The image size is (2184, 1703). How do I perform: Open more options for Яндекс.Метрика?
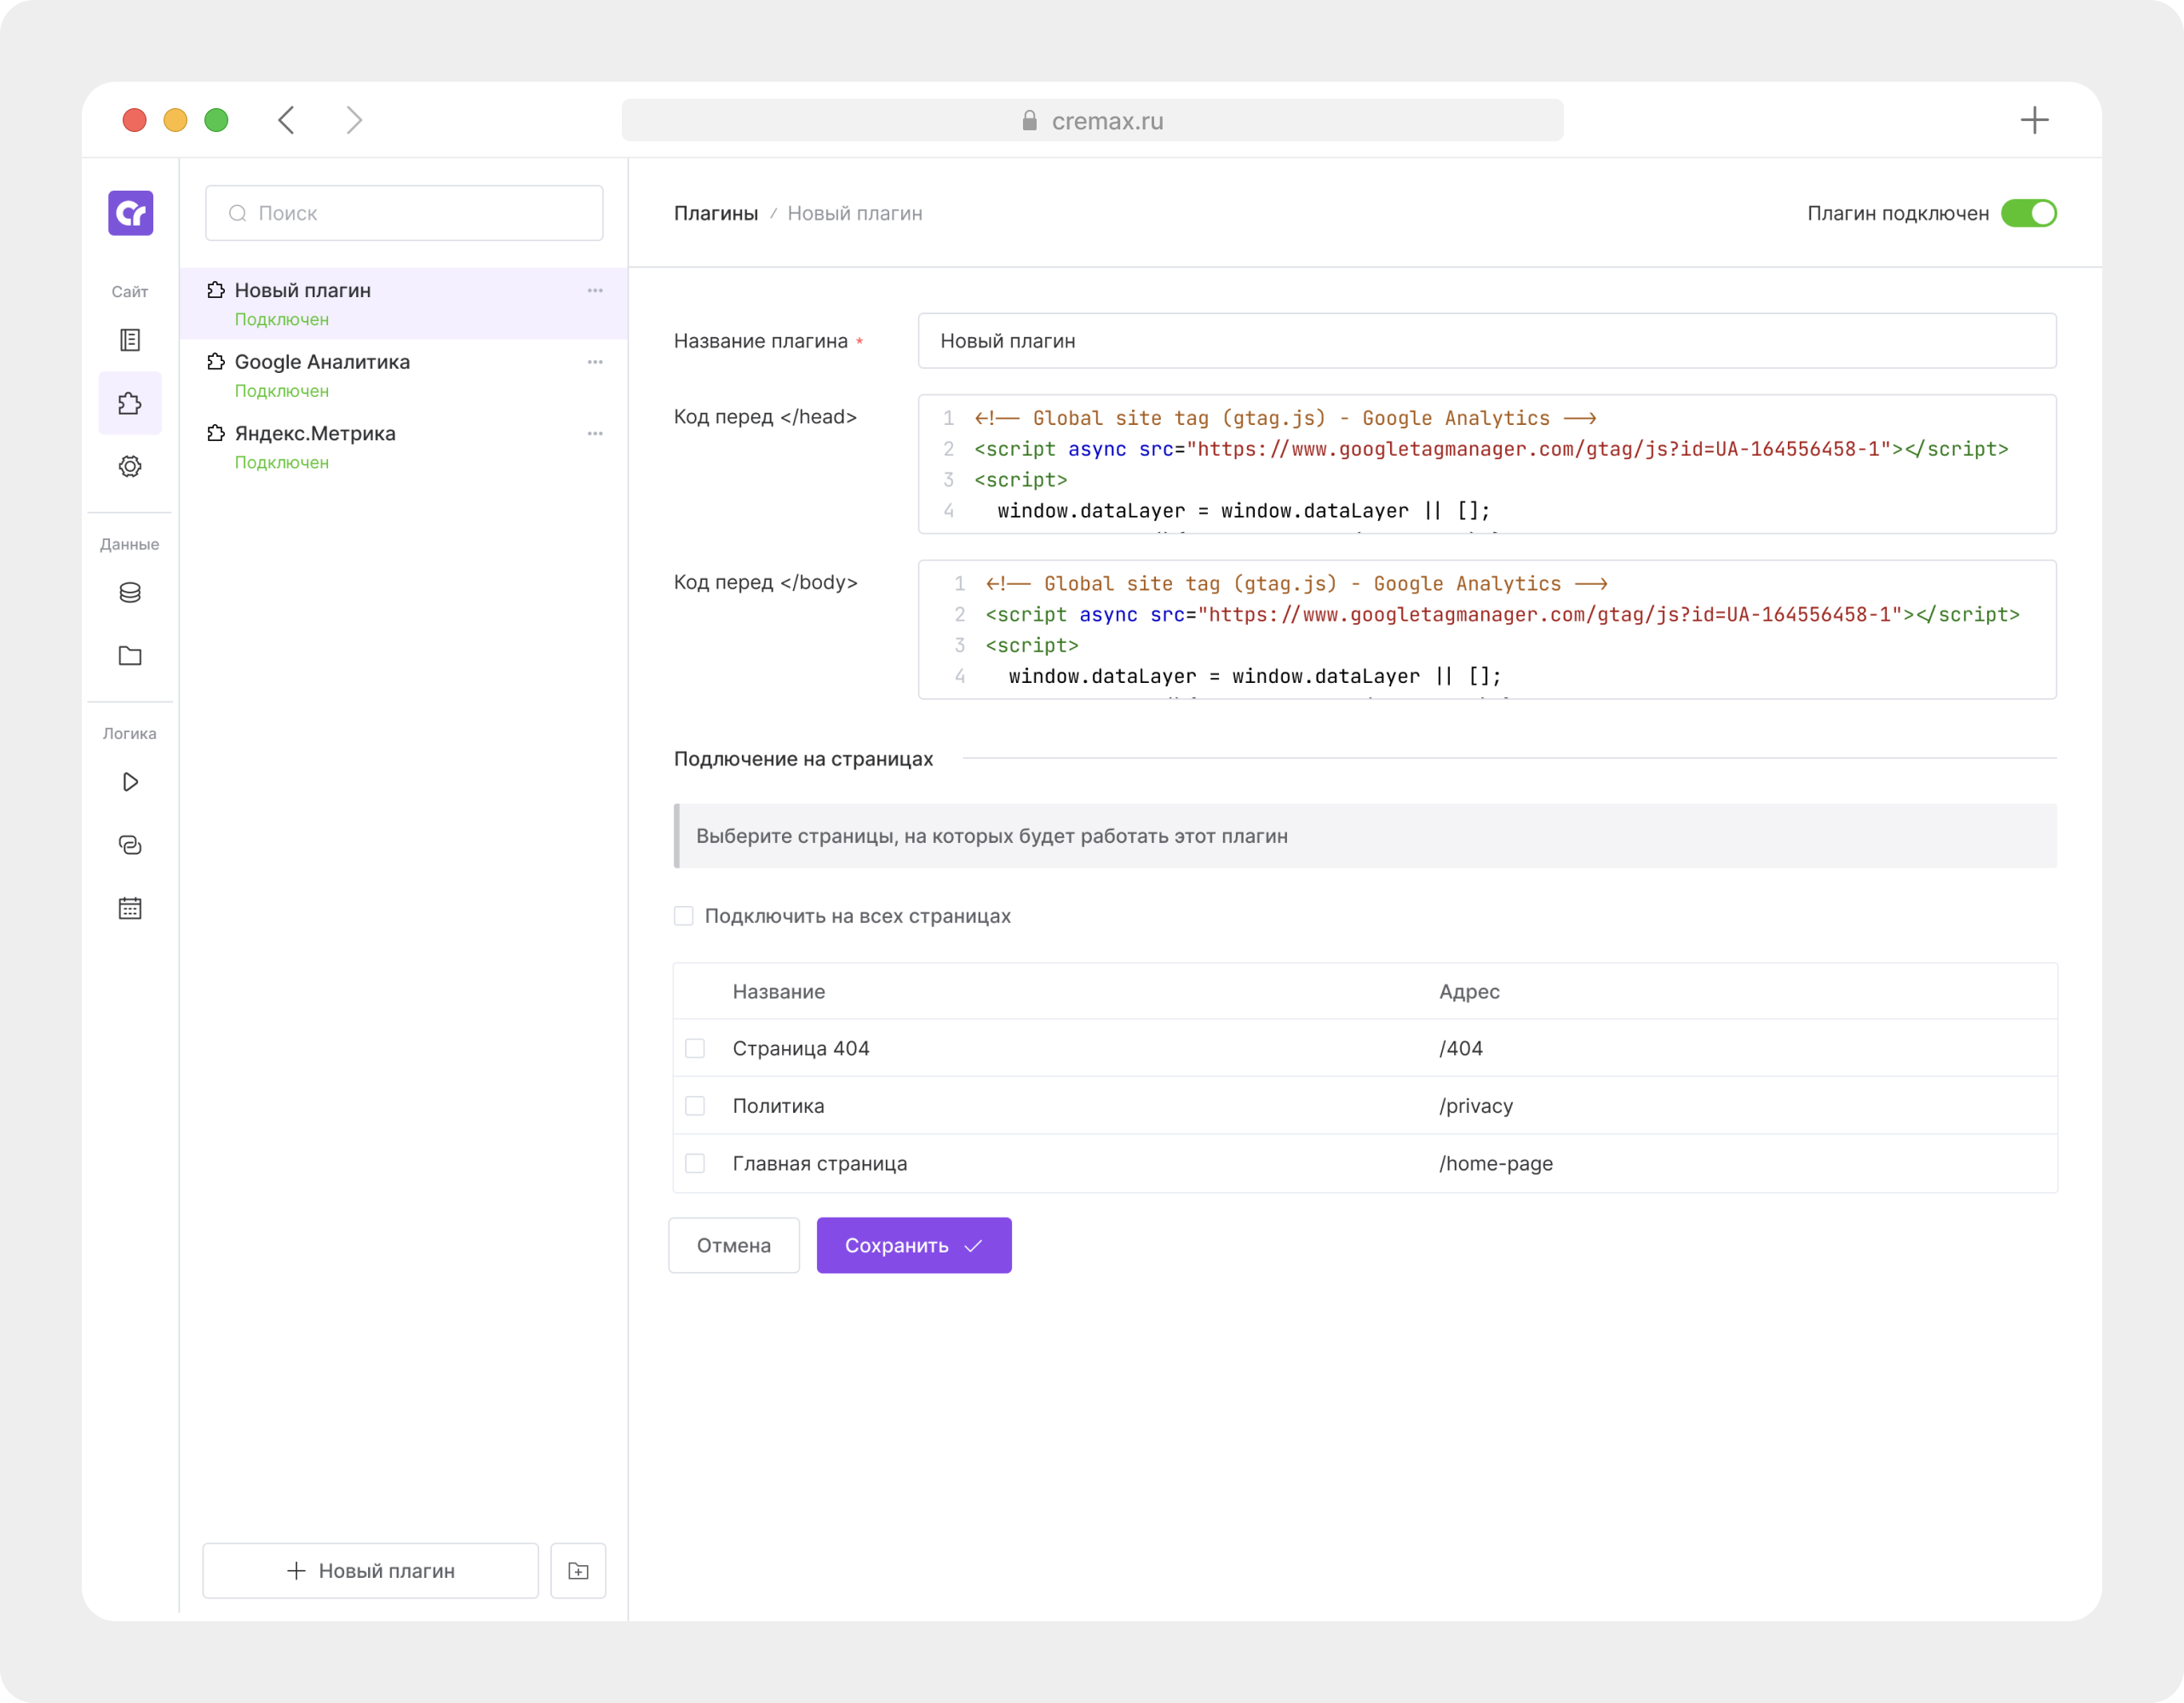click(x=595, y=433)
